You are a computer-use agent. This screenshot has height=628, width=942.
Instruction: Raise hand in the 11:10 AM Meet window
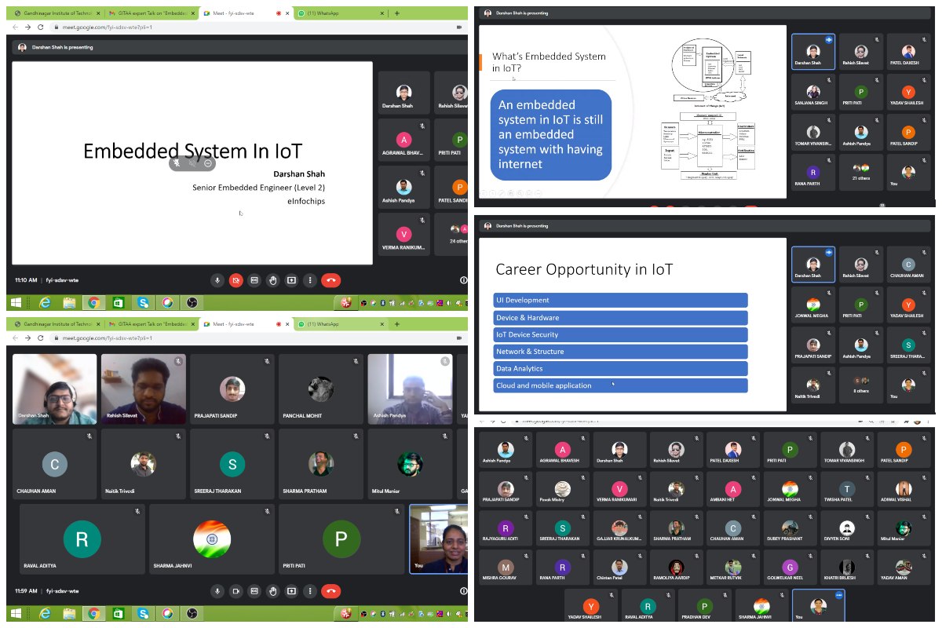click(x=273, y=280)
